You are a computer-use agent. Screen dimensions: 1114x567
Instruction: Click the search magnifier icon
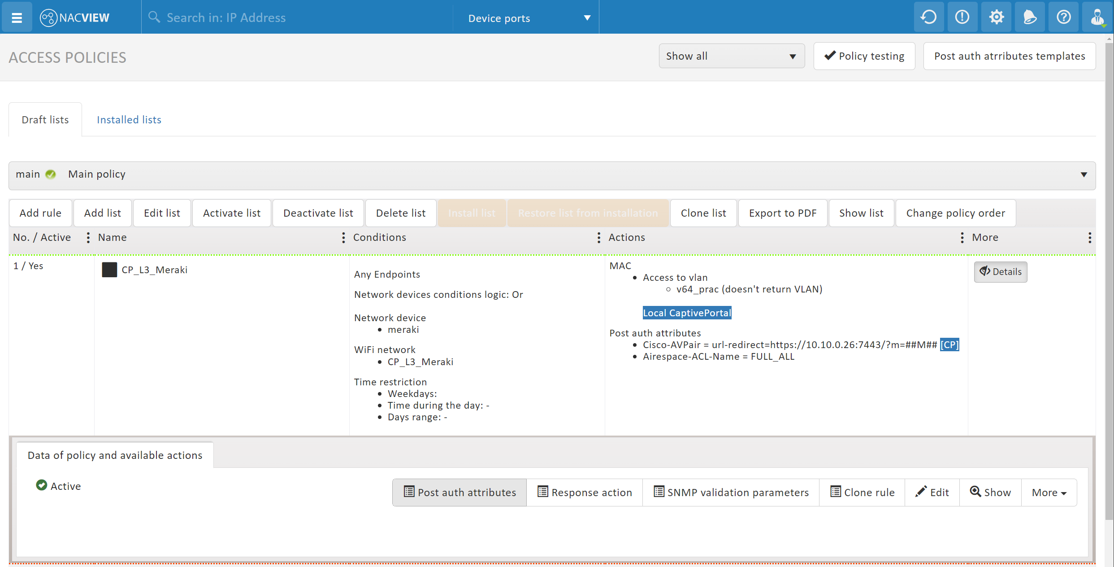point(154,17)
